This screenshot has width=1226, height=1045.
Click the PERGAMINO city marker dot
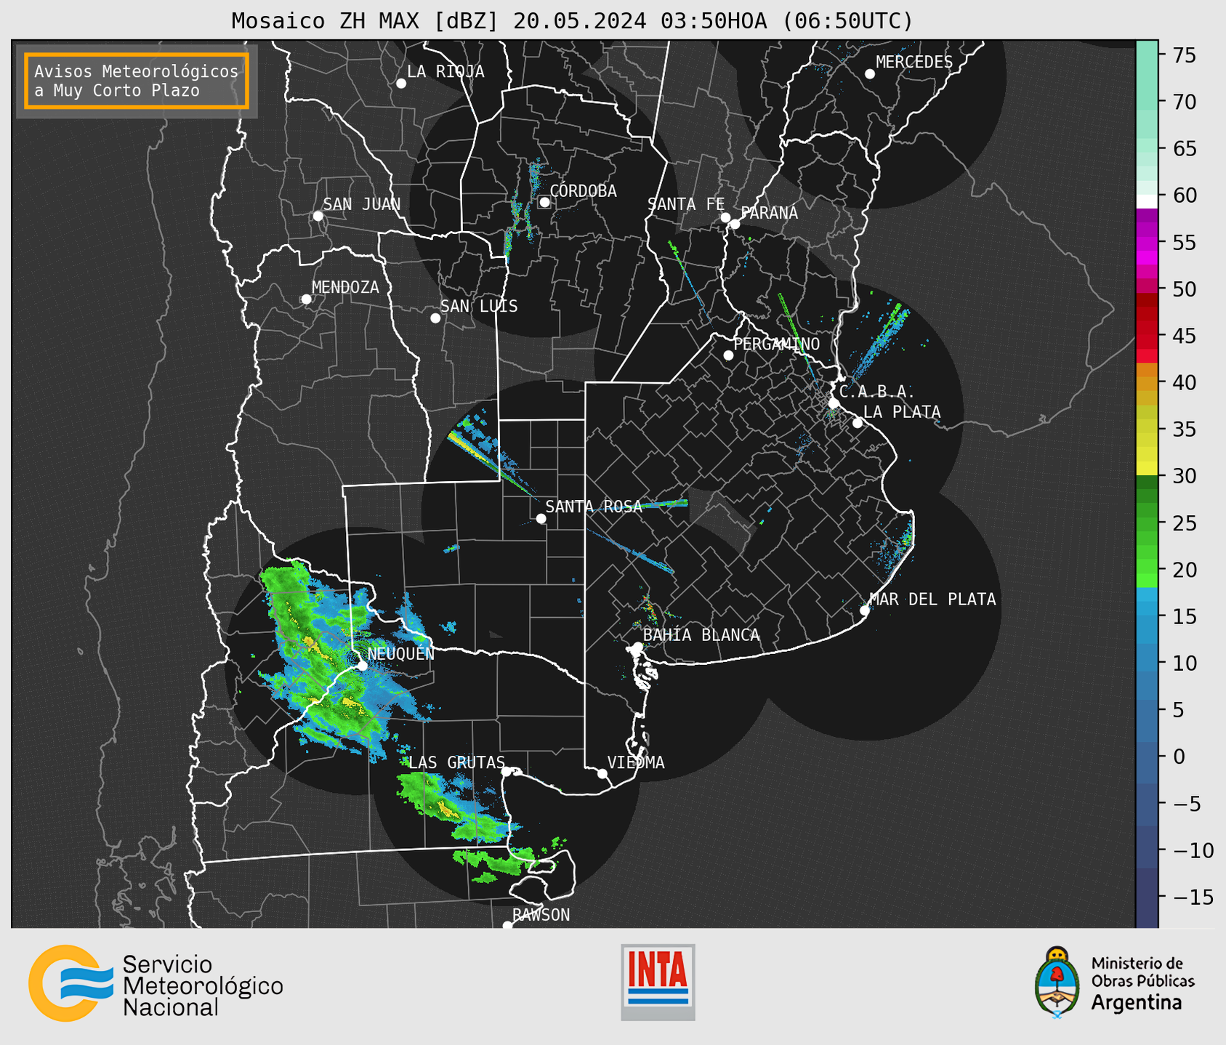pyautogui.click(x=728, y=355)
